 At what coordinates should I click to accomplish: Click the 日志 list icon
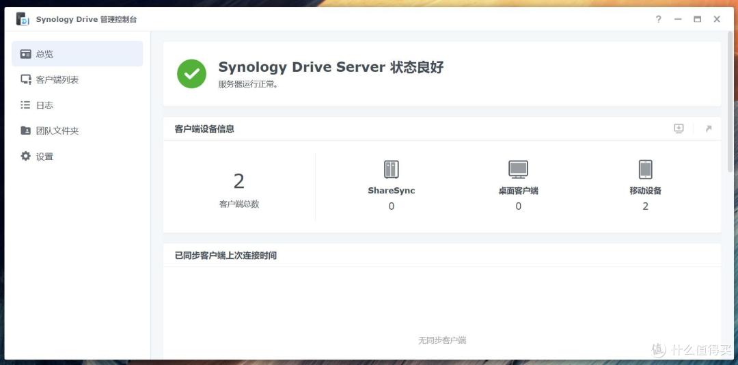click(25, 105)
